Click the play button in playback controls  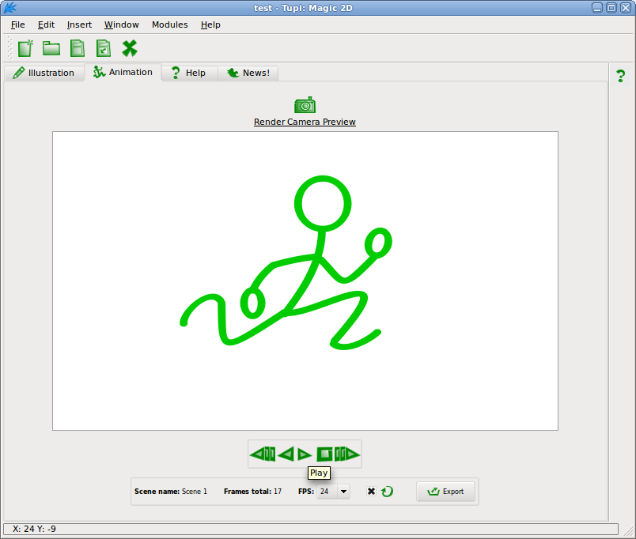pyautogui.click(x=305, y=454)
